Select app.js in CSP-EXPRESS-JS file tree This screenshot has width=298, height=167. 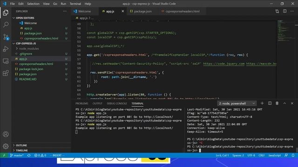pos(41,59)
